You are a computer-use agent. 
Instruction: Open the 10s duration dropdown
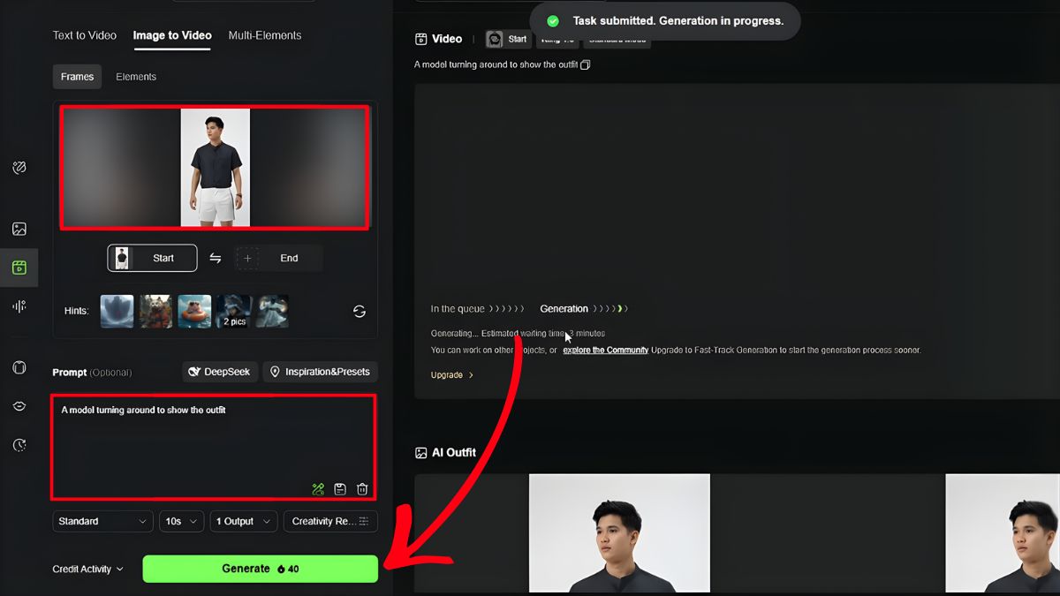(181, 521)
